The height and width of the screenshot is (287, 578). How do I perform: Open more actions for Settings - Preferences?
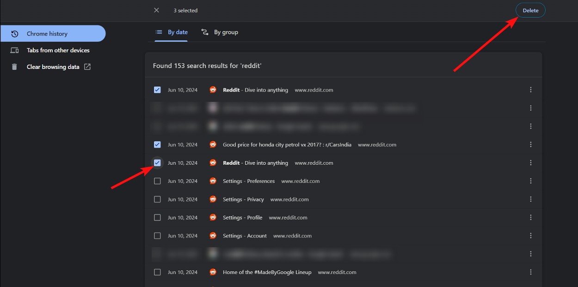click(531, 181)
